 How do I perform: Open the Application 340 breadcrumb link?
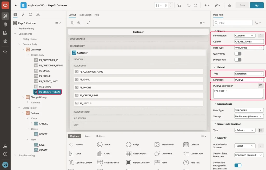(36, 5)
